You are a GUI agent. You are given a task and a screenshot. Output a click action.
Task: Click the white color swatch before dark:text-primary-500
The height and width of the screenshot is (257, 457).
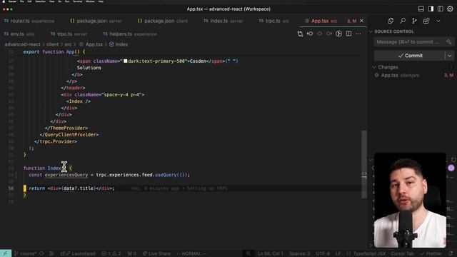tap(126, 61)
